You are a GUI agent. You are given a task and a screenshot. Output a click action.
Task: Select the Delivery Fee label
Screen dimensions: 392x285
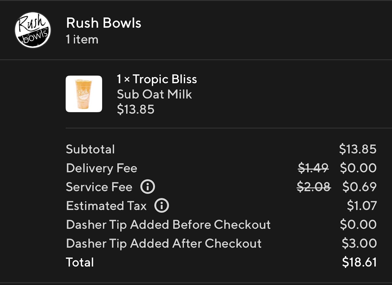pos(102,168)
